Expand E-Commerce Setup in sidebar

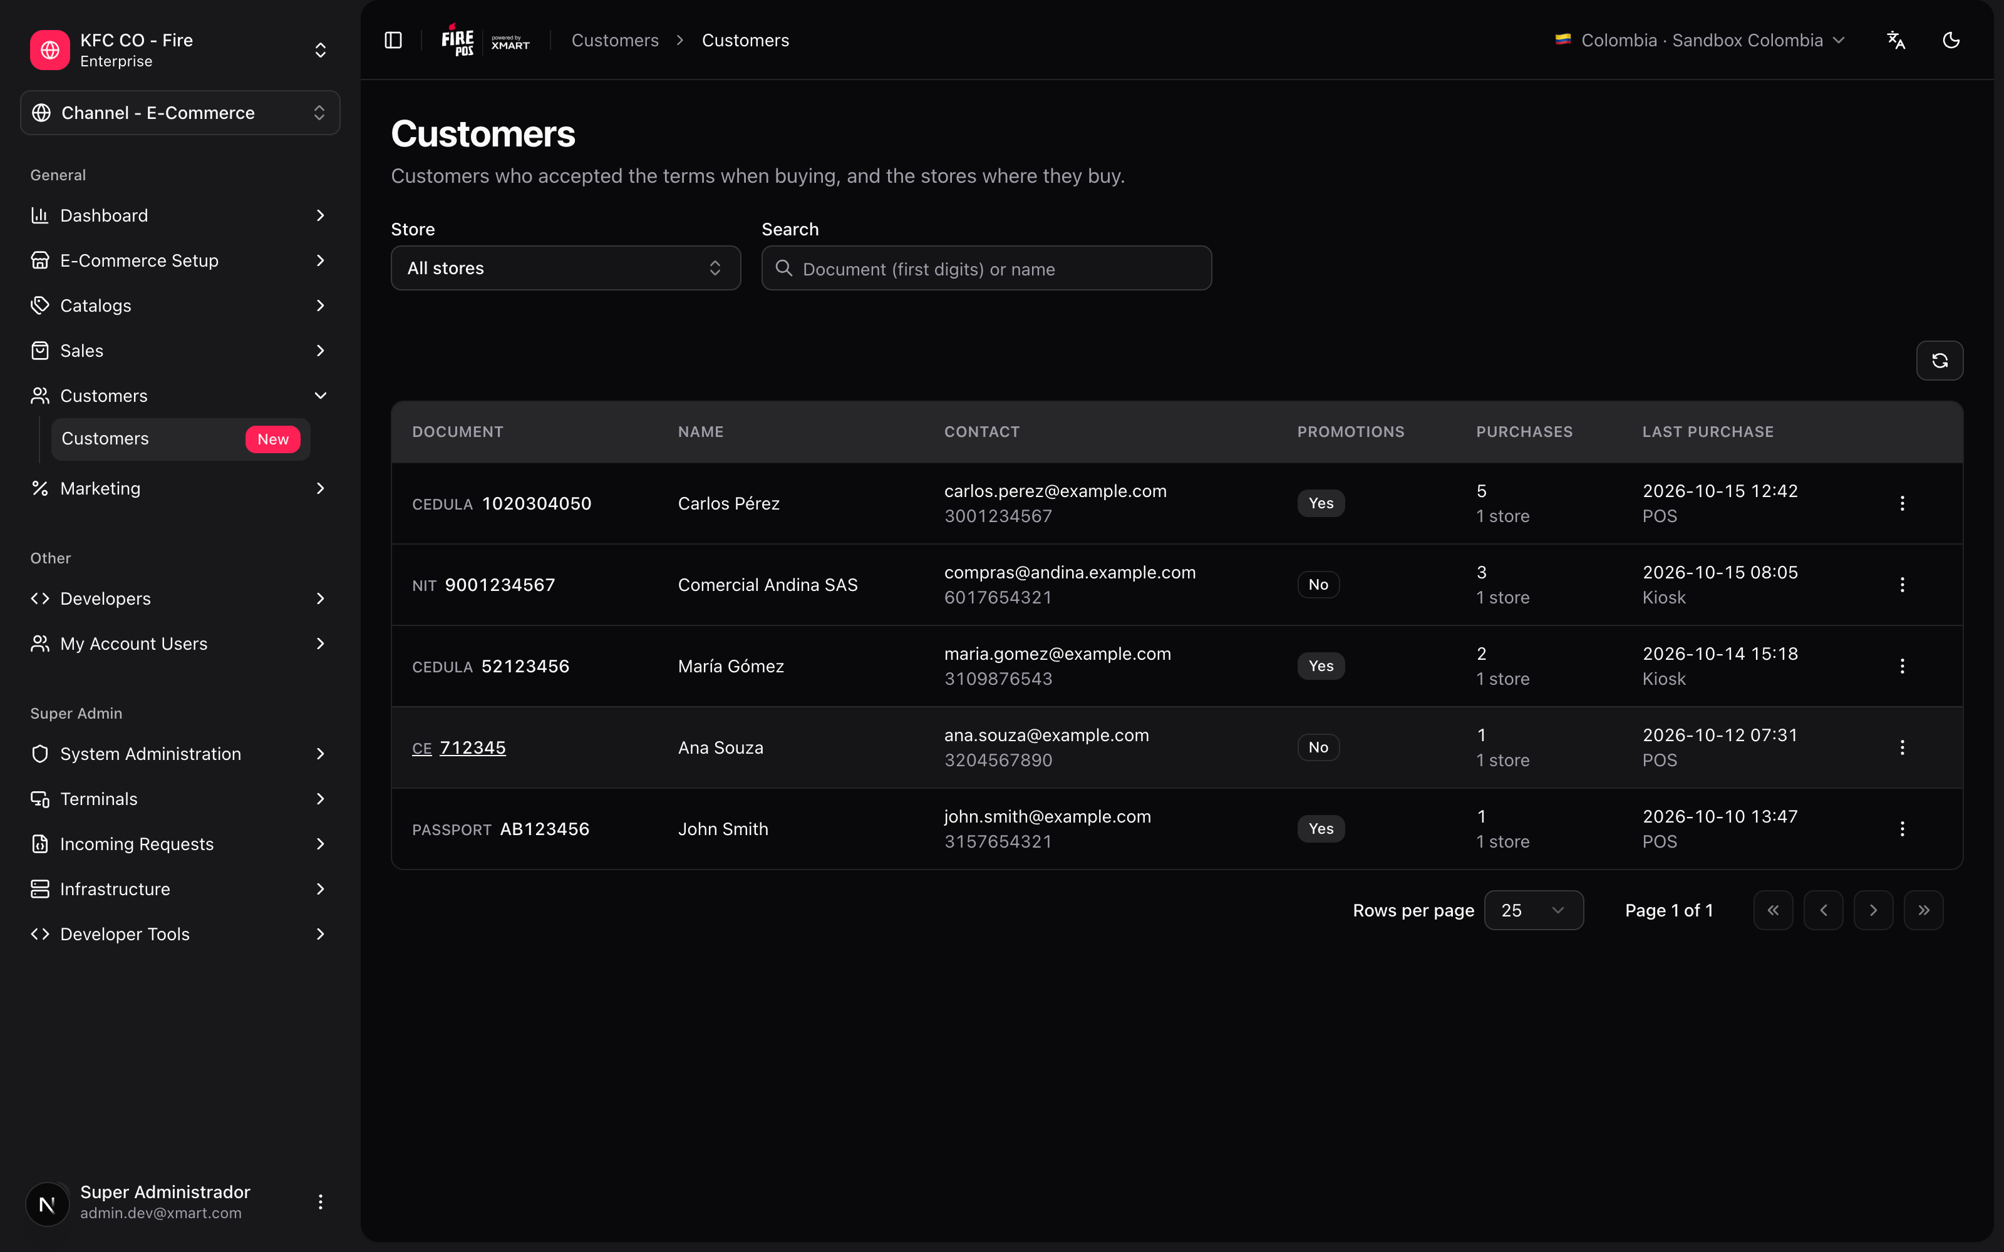180,260
